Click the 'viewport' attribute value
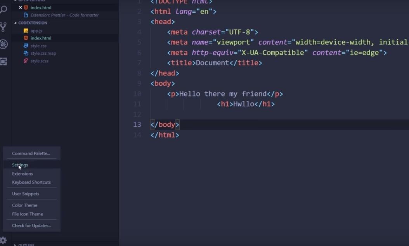This screenshot has width=409, height=246. pyautogui.click(x=233, y=42)
